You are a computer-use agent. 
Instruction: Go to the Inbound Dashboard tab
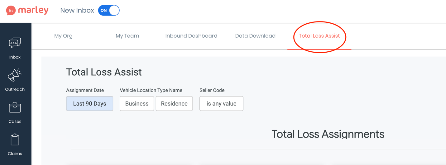pyautogui.click(x=191, y=36)
